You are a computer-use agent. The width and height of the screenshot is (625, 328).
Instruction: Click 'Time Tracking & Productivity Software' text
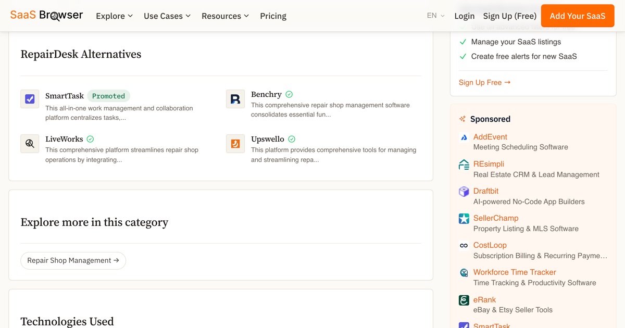tap(535, 283)
